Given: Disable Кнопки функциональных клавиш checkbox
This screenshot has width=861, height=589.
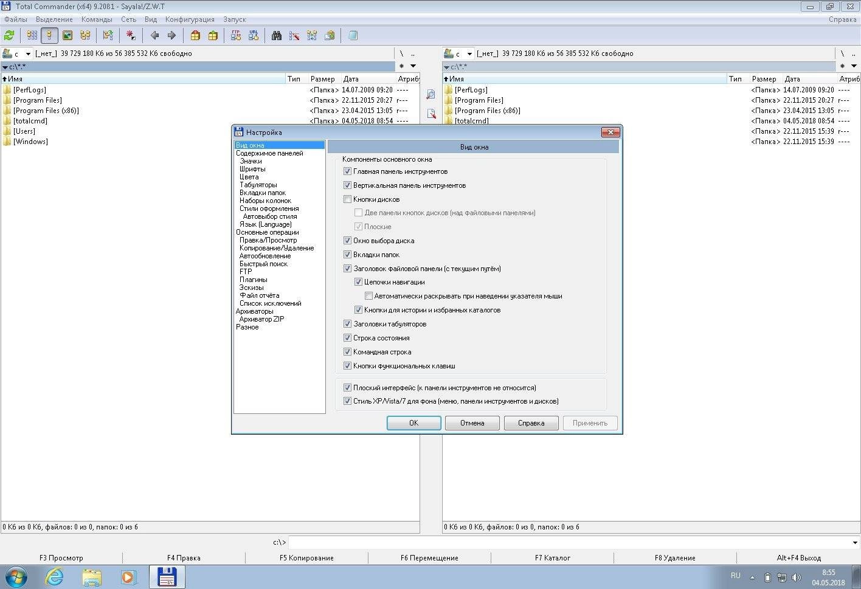Looking at the screenshot, I should coord(348,366).
